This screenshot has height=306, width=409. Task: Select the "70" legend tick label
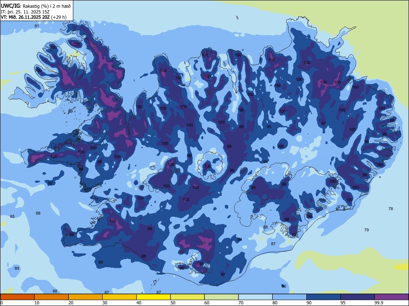pyautogui.click(x=241, y=303)
